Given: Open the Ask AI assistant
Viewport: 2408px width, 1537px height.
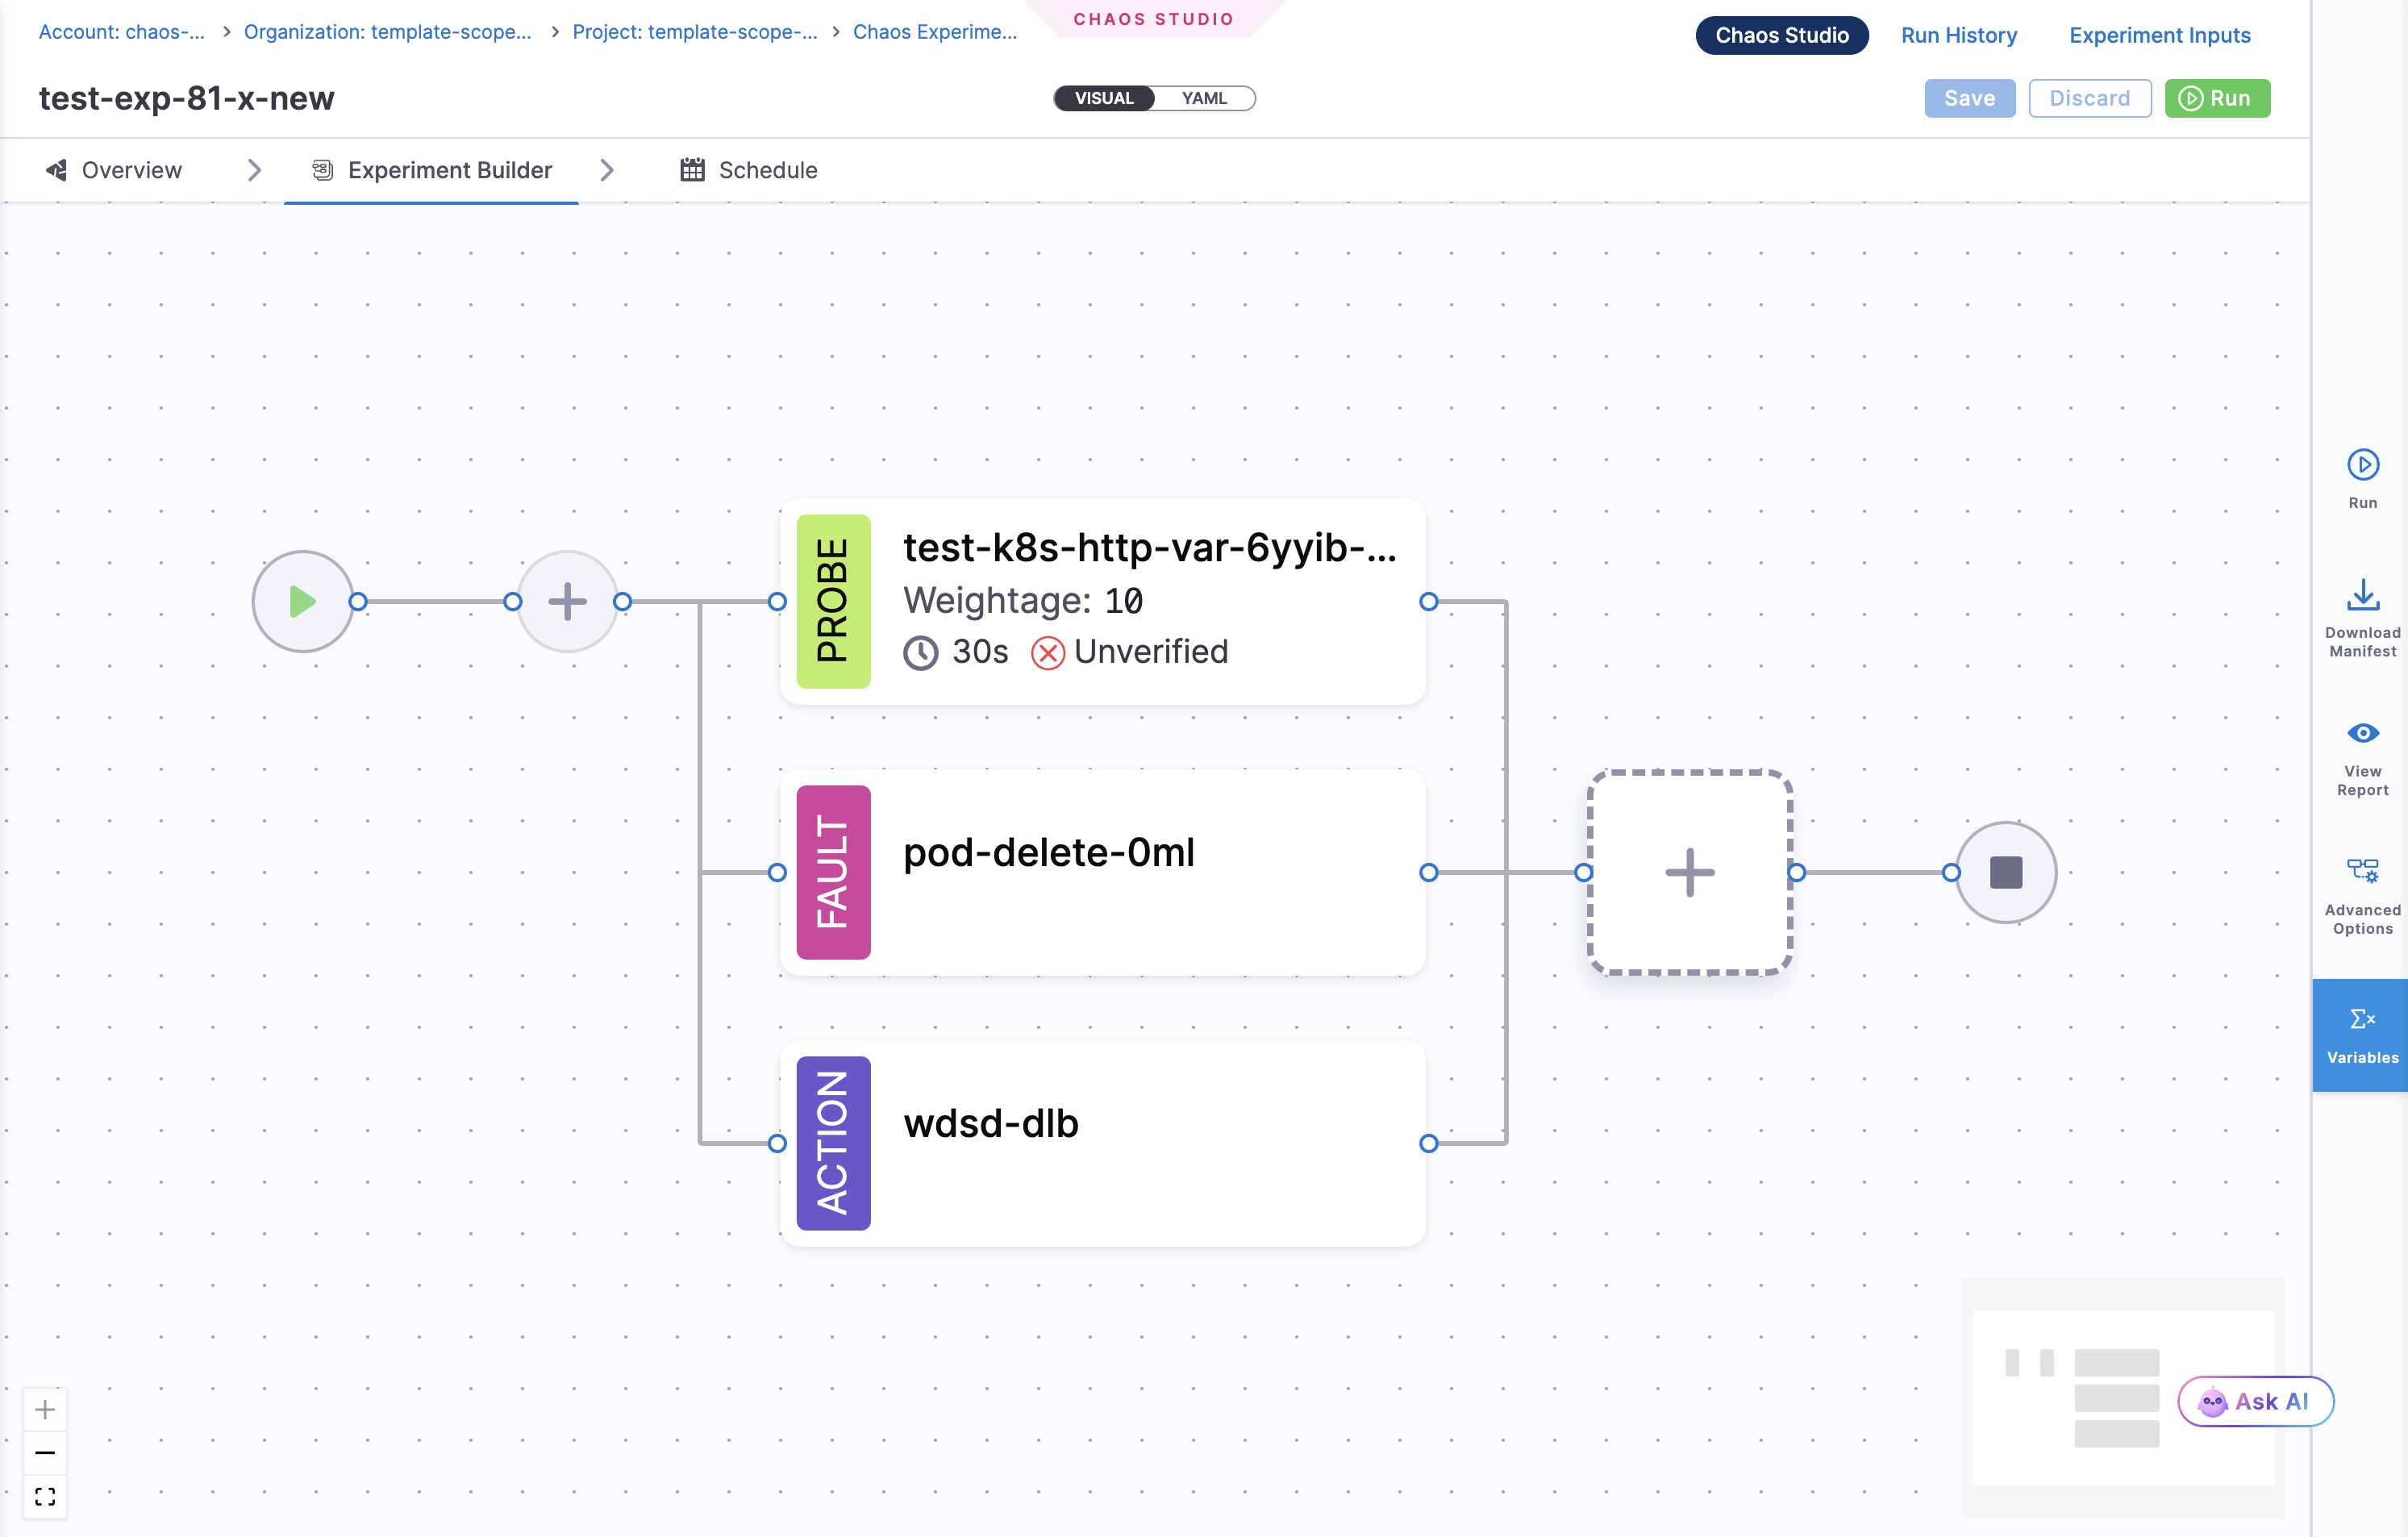Looking at the screenshot, I should (2255, 1401).
